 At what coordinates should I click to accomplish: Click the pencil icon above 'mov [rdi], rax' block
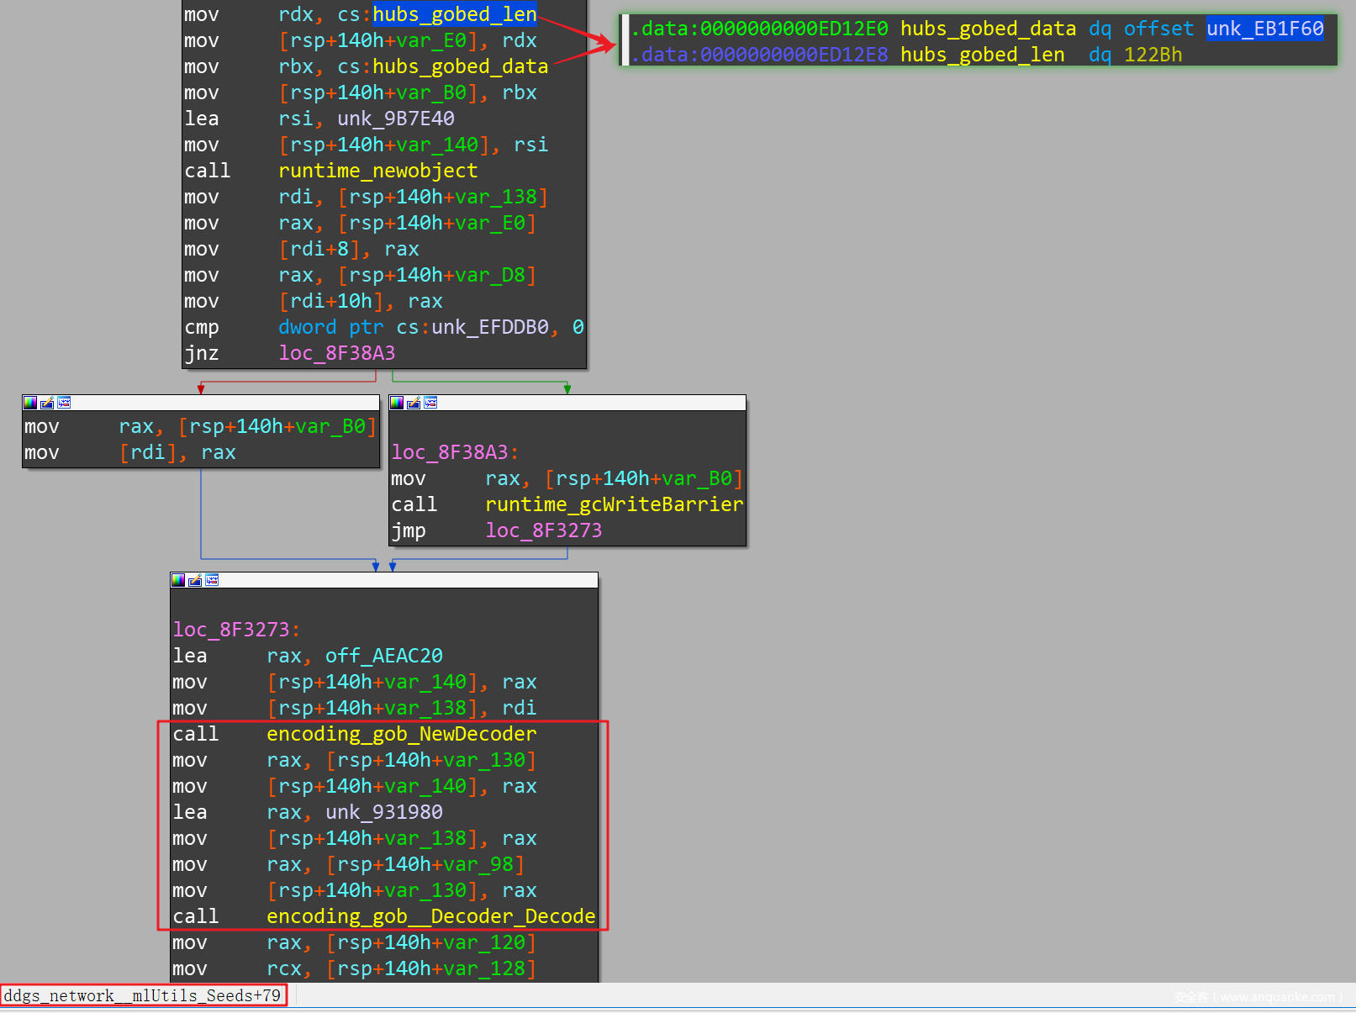(47, 403)
